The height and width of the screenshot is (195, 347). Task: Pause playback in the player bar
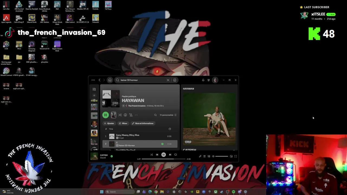163,155
